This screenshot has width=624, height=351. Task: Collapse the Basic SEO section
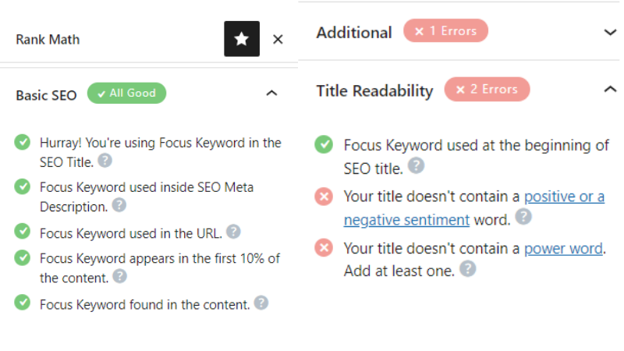pos(271,94)
